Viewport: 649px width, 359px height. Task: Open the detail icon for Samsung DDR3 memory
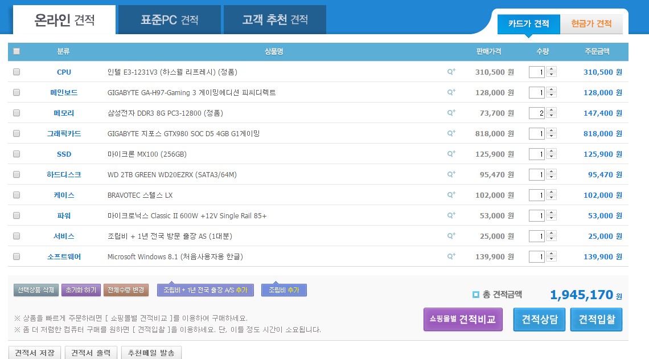pyautogui.click(x=451, y=113)
